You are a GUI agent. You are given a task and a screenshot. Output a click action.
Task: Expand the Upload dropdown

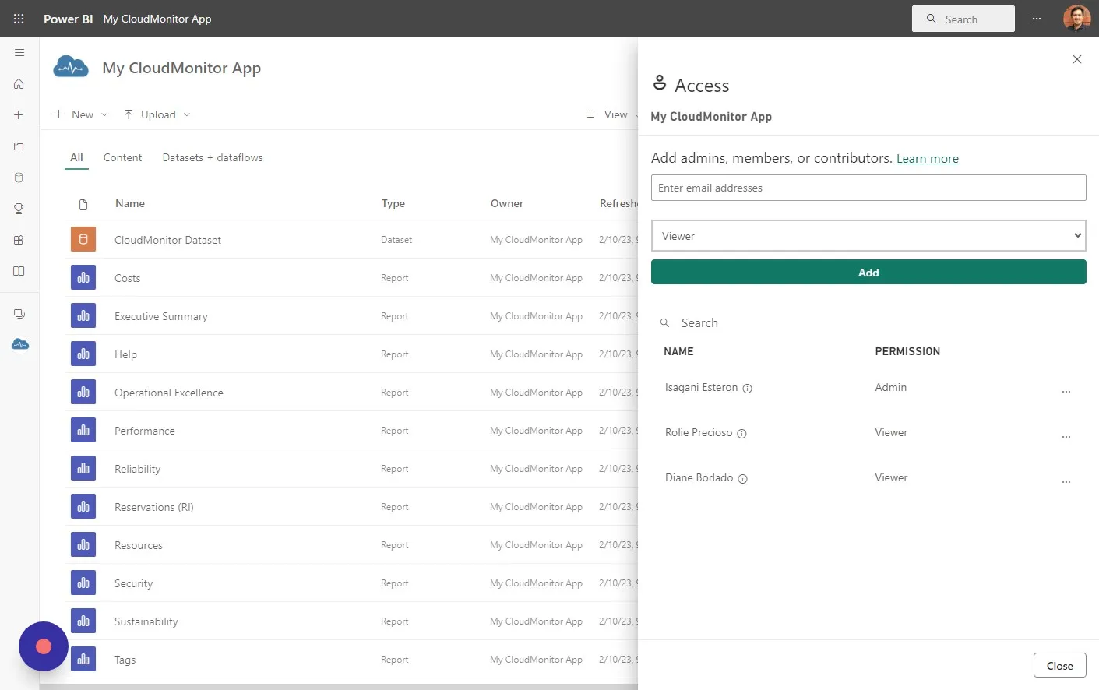(x=157, y=114)
